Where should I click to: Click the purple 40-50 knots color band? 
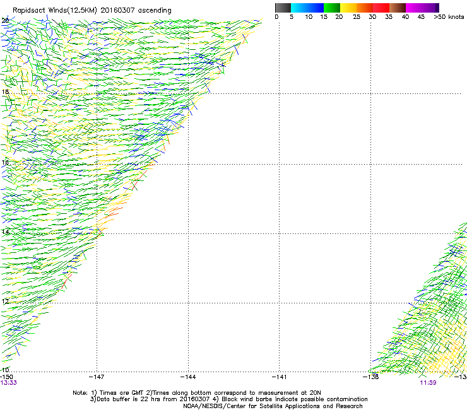pos(422,8)
